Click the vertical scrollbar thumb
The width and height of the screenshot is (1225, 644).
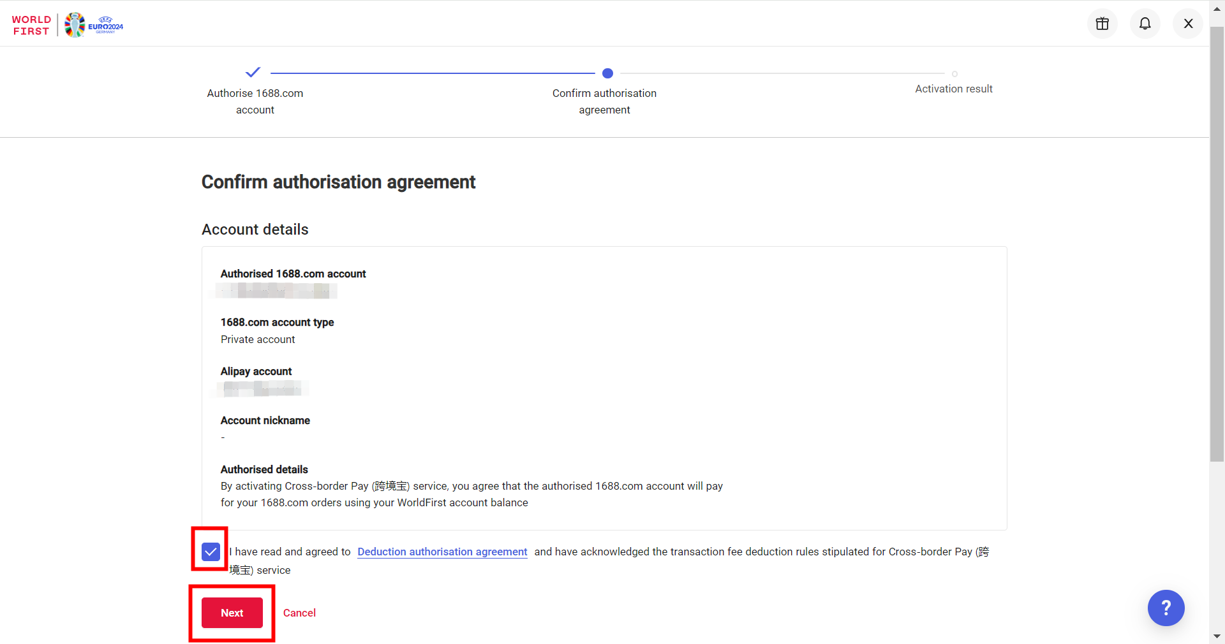[x=1217, y=242]
